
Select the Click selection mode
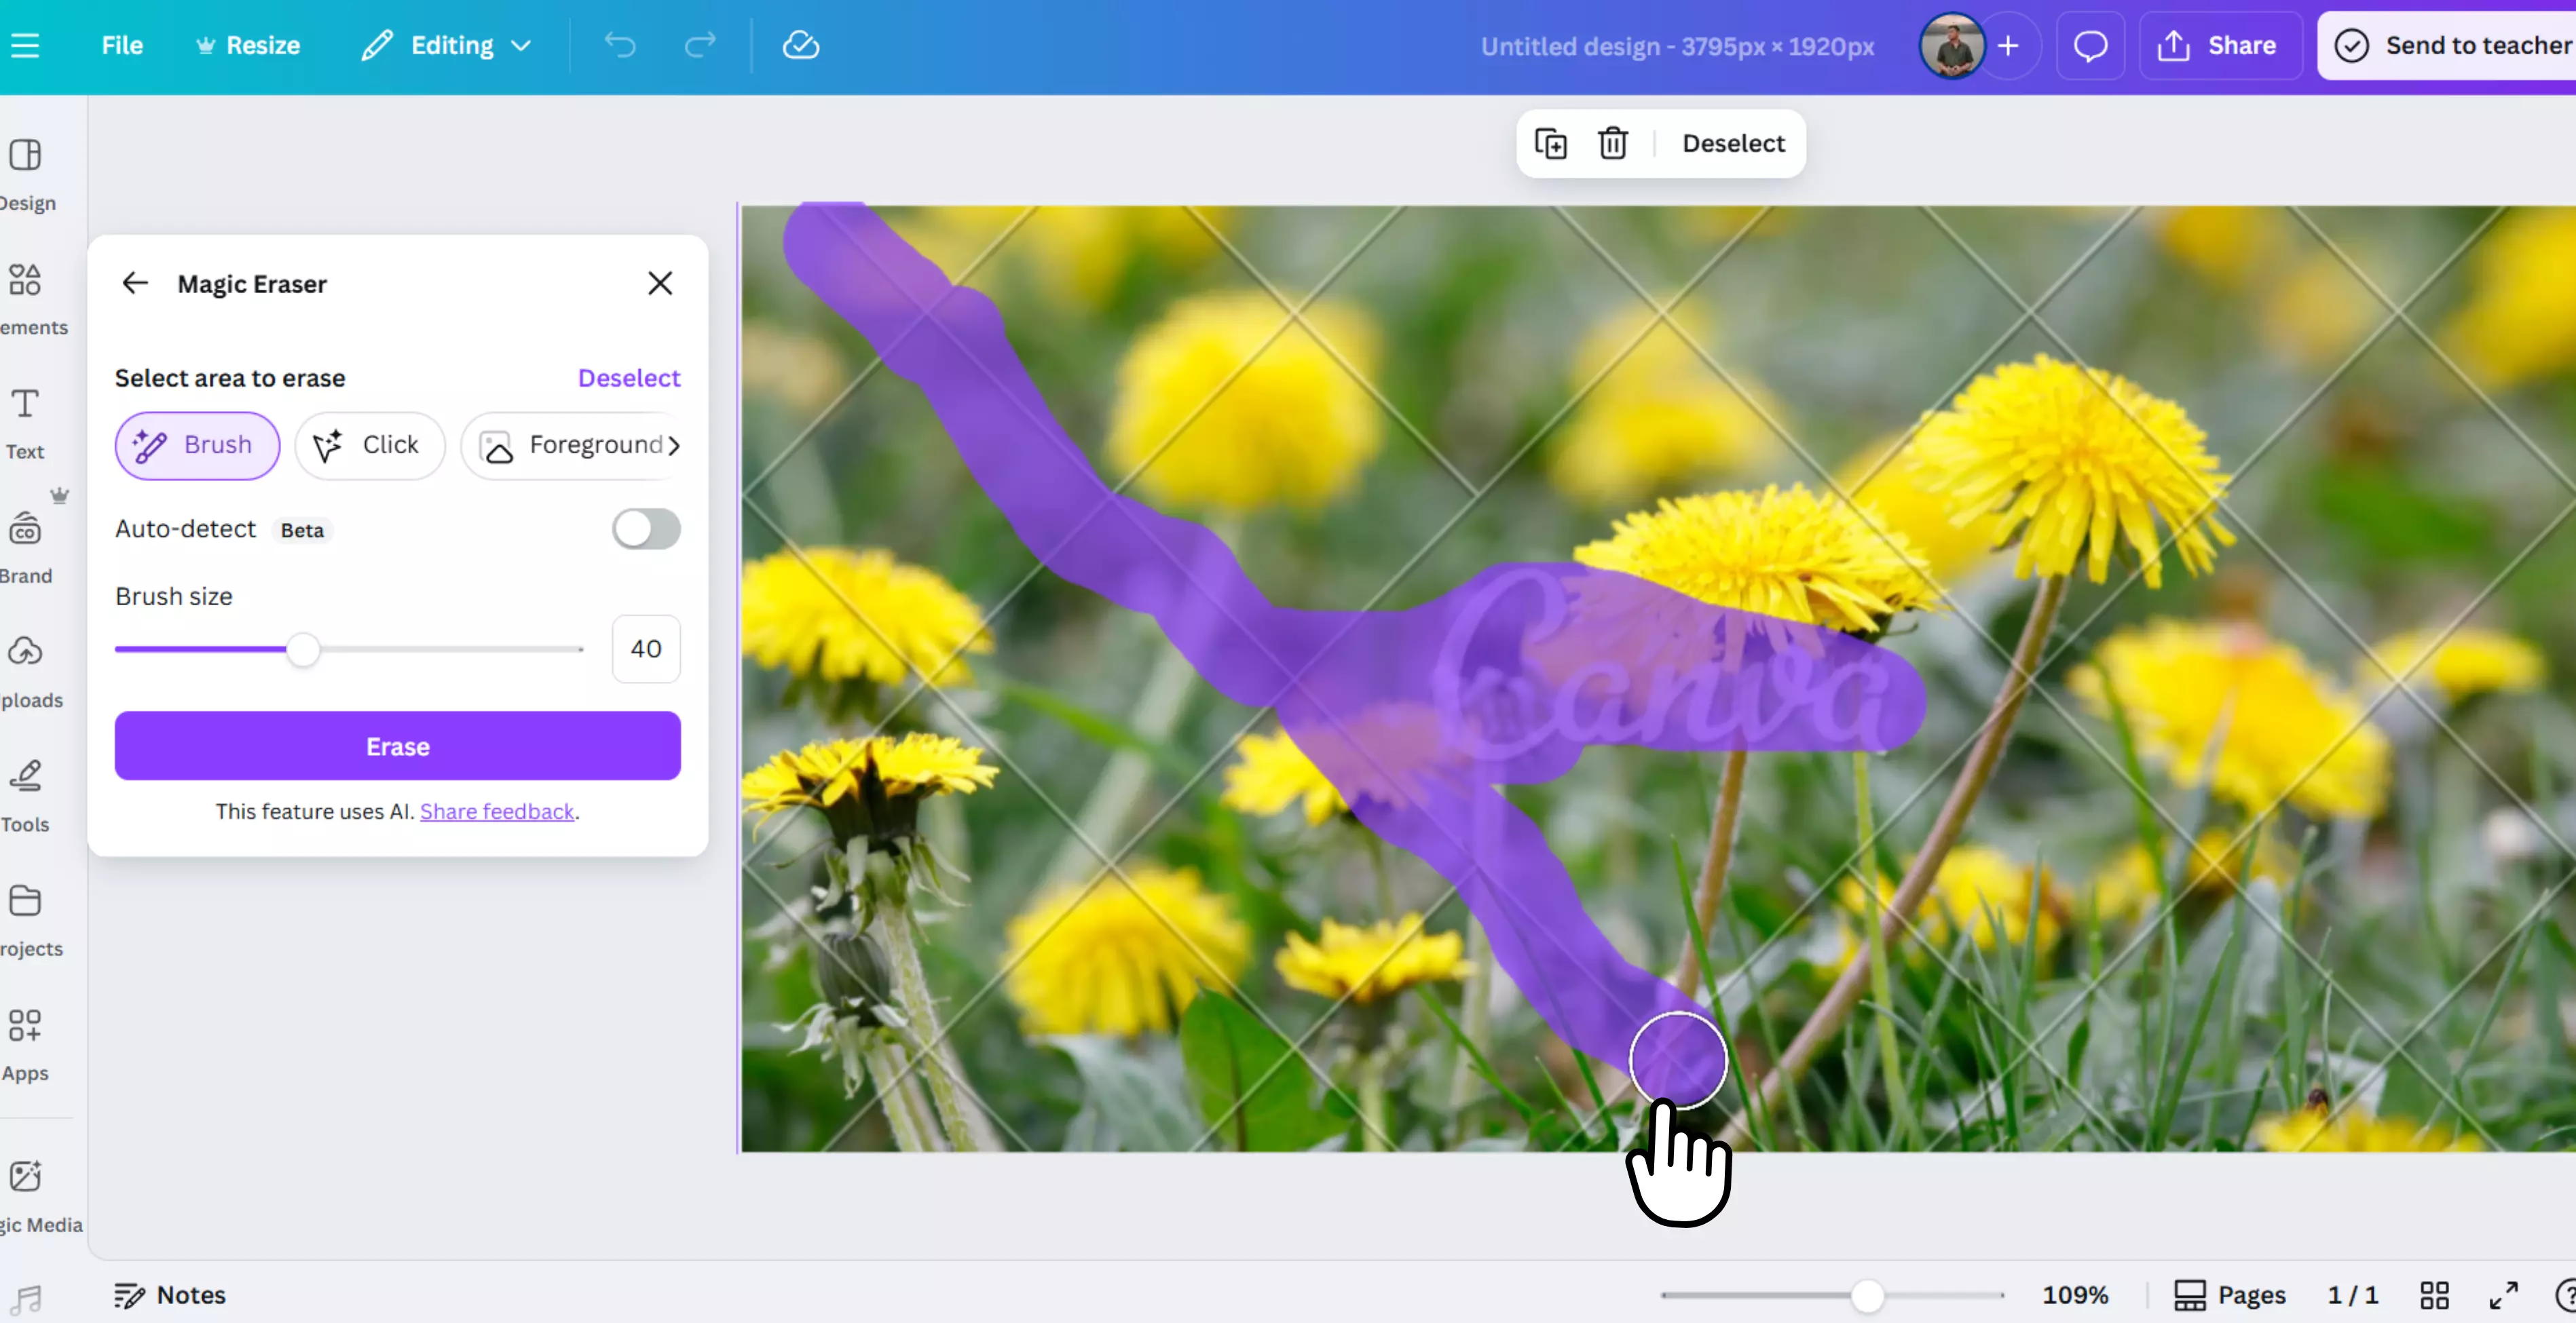tap(369, 444)
